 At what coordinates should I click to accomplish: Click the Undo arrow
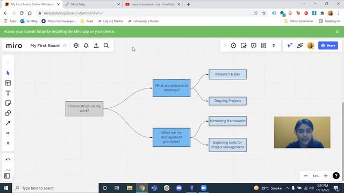point(8,160)
